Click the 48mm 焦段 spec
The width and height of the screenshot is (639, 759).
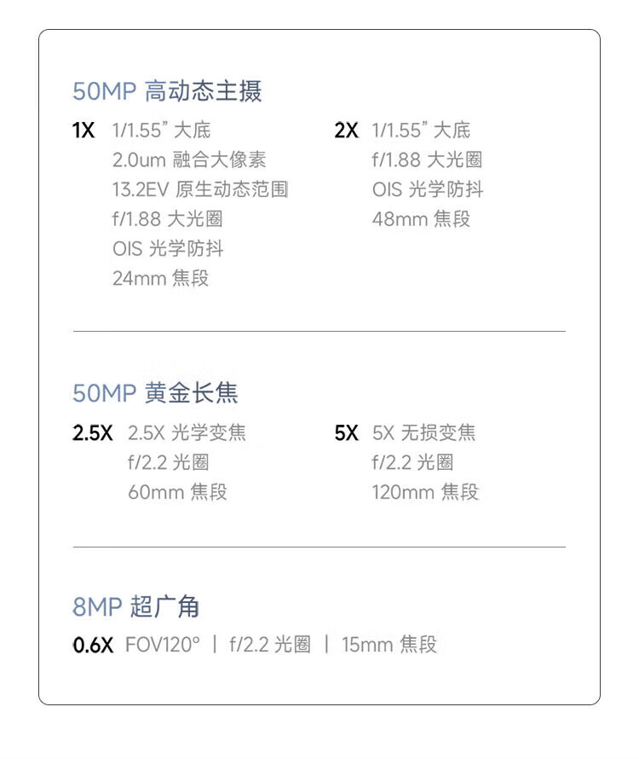click(x=421, y=219)
